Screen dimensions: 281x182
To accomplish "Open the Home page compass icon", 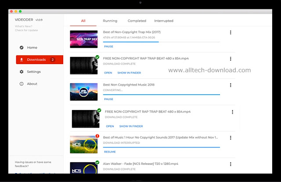I will click(22, 48).
